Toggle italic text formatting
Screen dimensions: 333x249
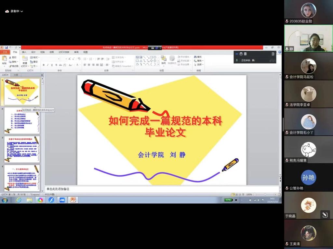48,65
